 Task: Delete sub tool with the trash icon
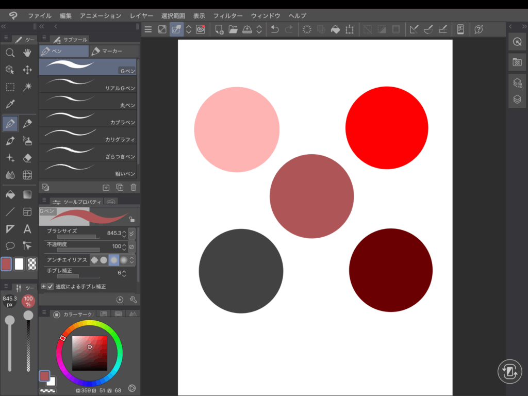[x=134, y=188]
